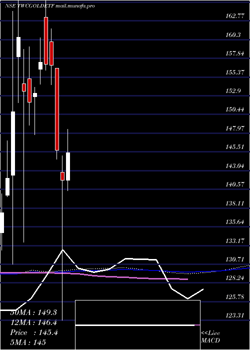Image resolution: width=250 pixels, height=350 pixels.
Task: Click the 125.78 price axis label
Action: (x=234, y=297)
